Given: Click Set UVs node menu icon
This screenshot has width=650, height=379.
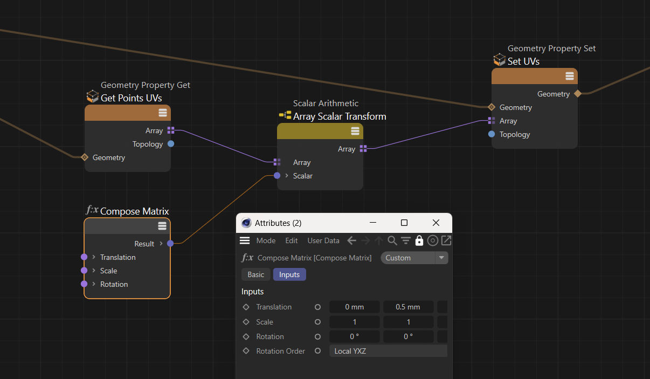Looking at the screenshot, I should pos(569,76).
